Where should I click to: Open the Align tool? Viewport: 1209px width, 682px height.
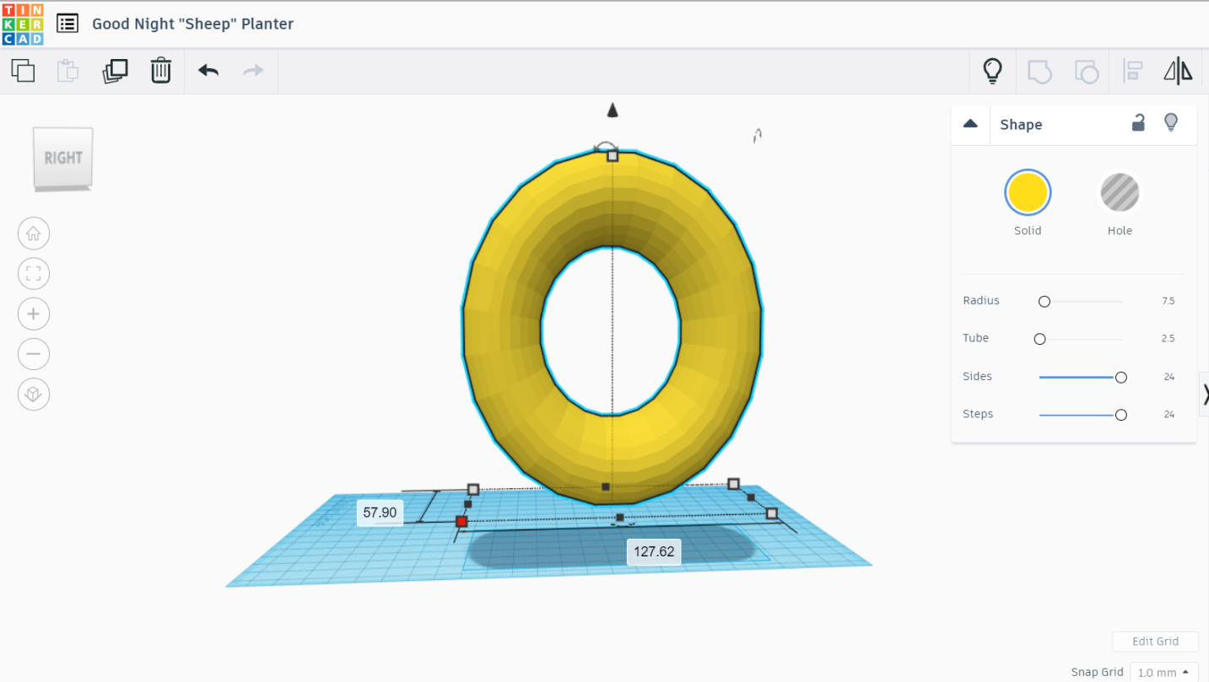tap(1132, 71)
